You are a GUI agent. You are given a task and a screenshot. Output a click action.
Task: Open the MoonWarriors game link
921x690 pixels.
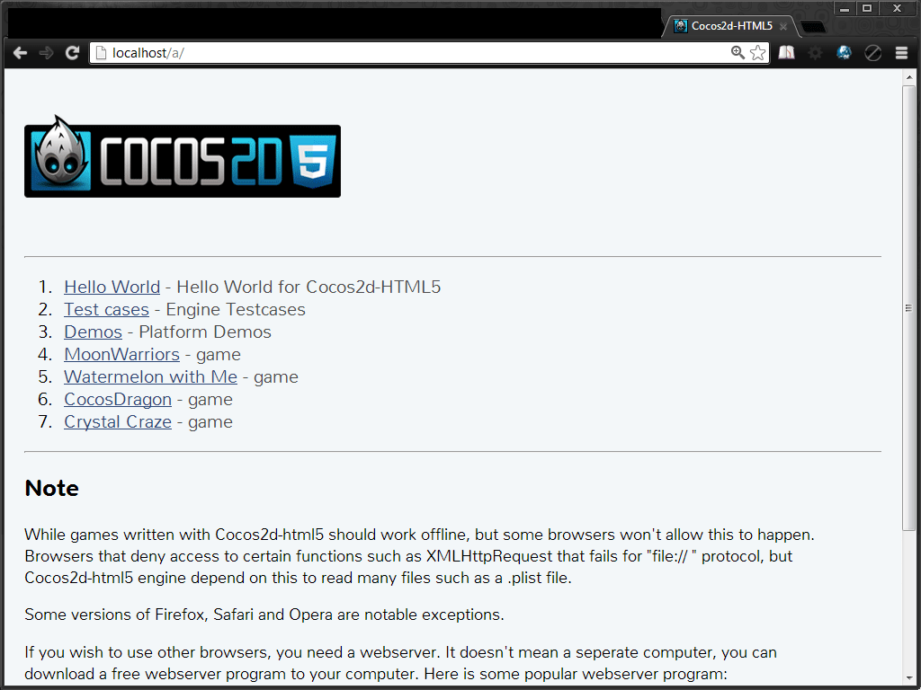click(x=121, y=354)
